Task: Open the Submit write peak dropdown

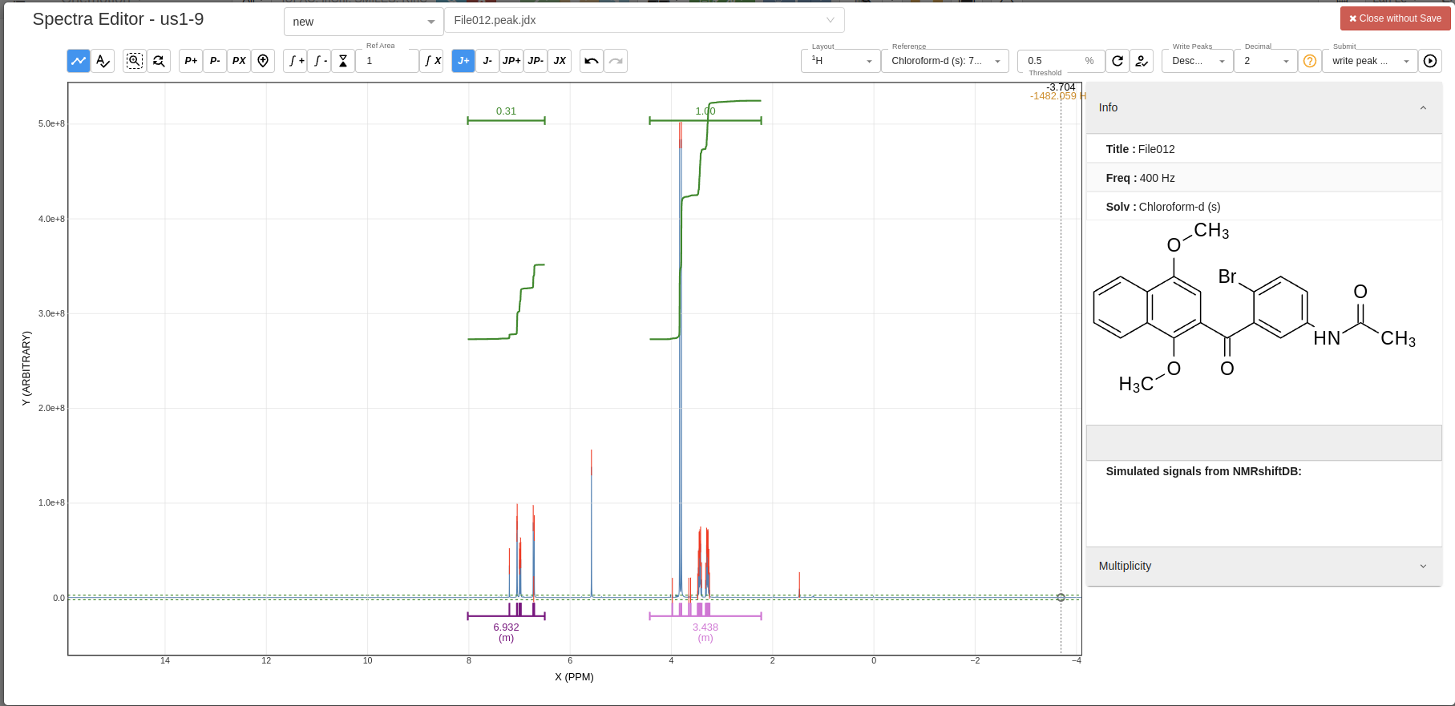Action: pos(1370,61)
